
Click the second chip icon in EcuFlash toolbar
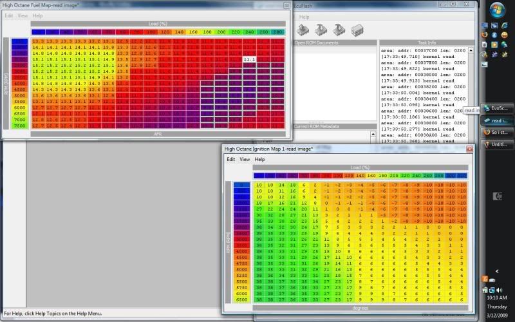321,30
